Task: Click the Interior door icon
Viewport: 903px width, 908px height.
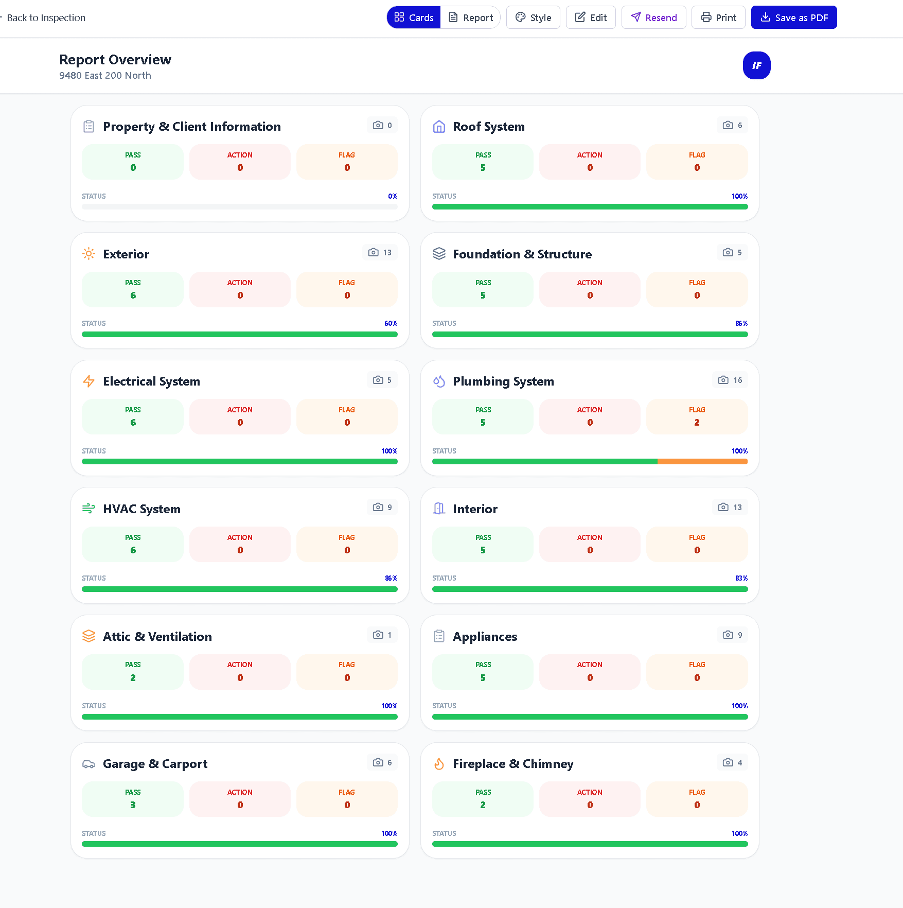Action: click(x=439, y=509)
